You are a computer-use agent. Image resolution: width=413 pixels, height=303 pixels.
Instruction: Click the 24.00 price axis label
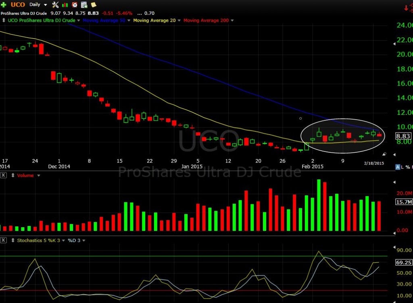405,25
